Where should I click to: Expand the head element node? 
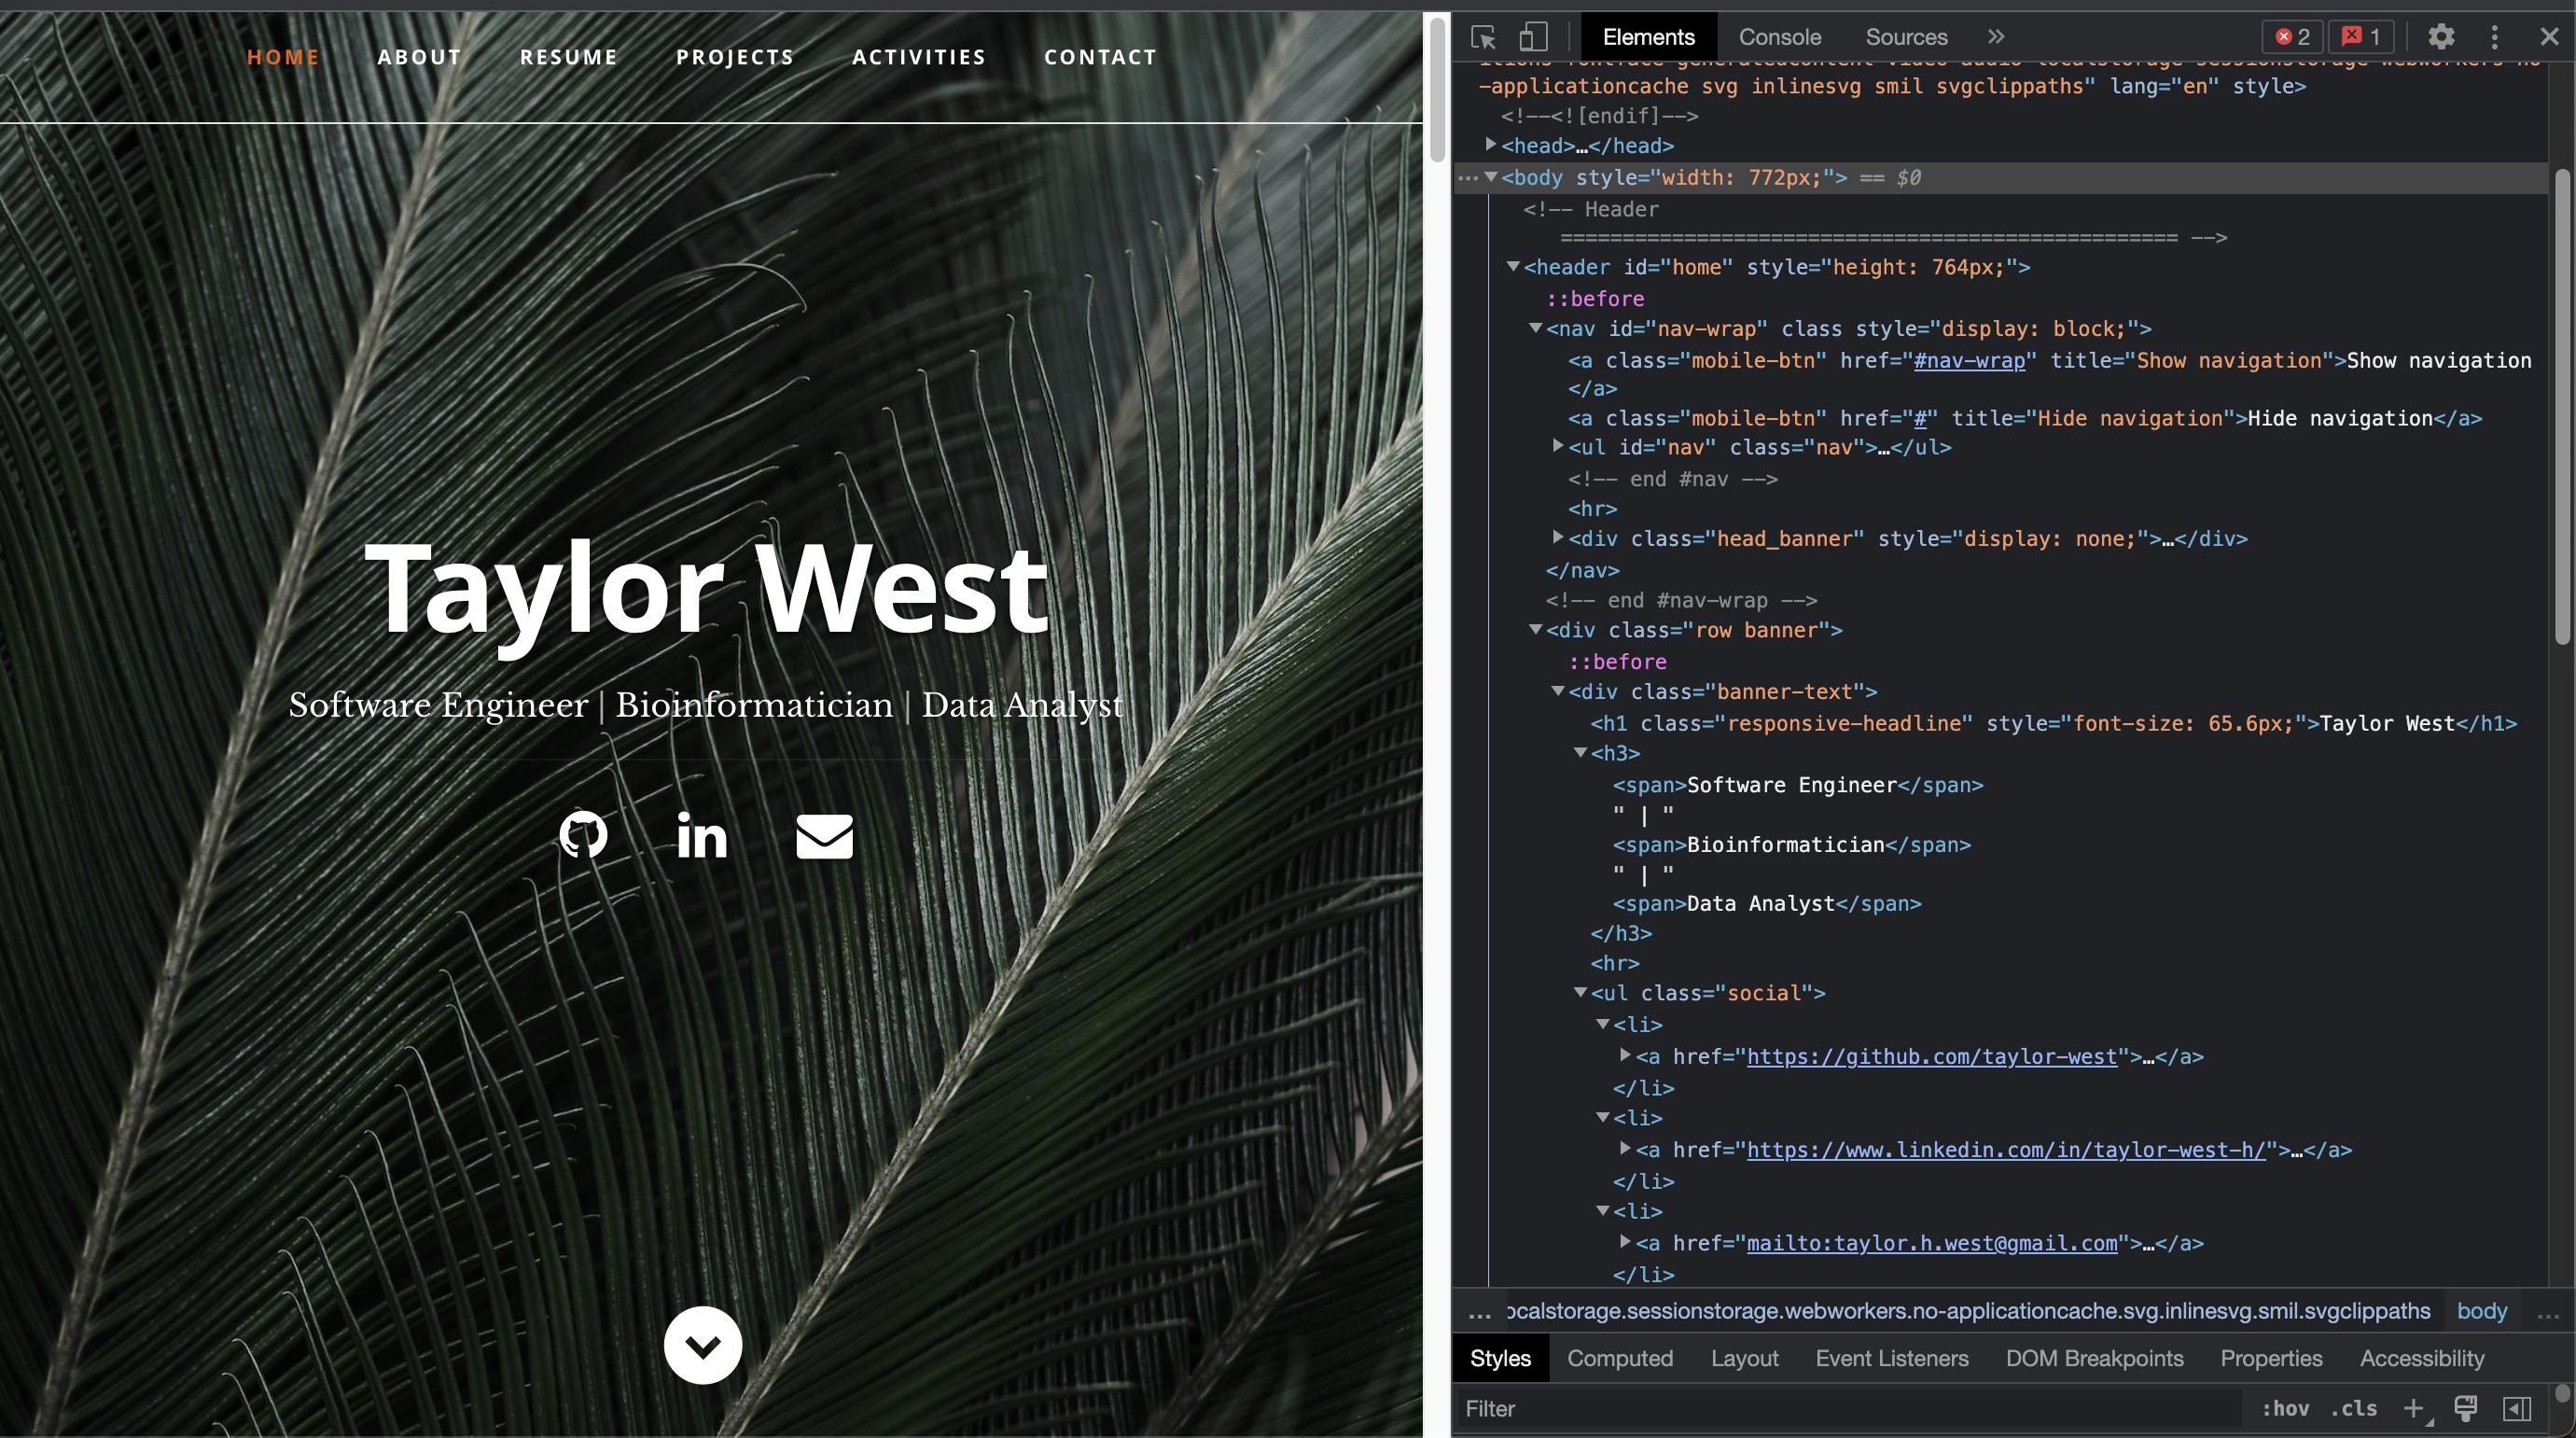coord(1491,145)
